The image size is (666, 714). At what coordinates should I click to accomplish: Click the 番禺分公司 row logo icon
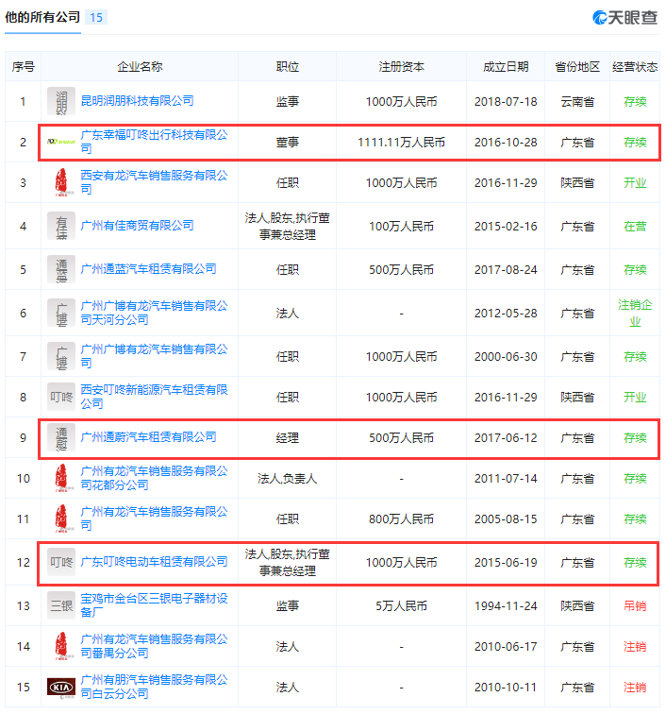pos(61,646)
